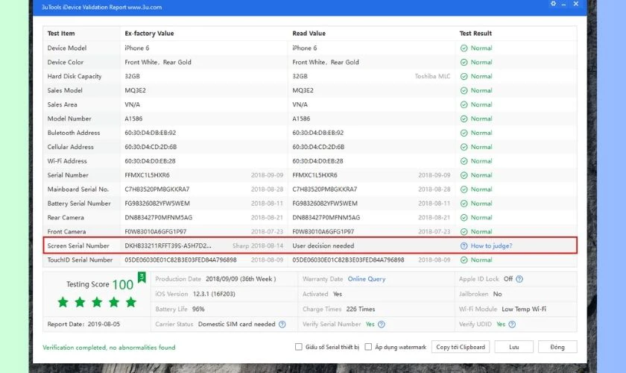Click the Charge Times 226 Times value
626x373 pixels.
tap(361, 309)
